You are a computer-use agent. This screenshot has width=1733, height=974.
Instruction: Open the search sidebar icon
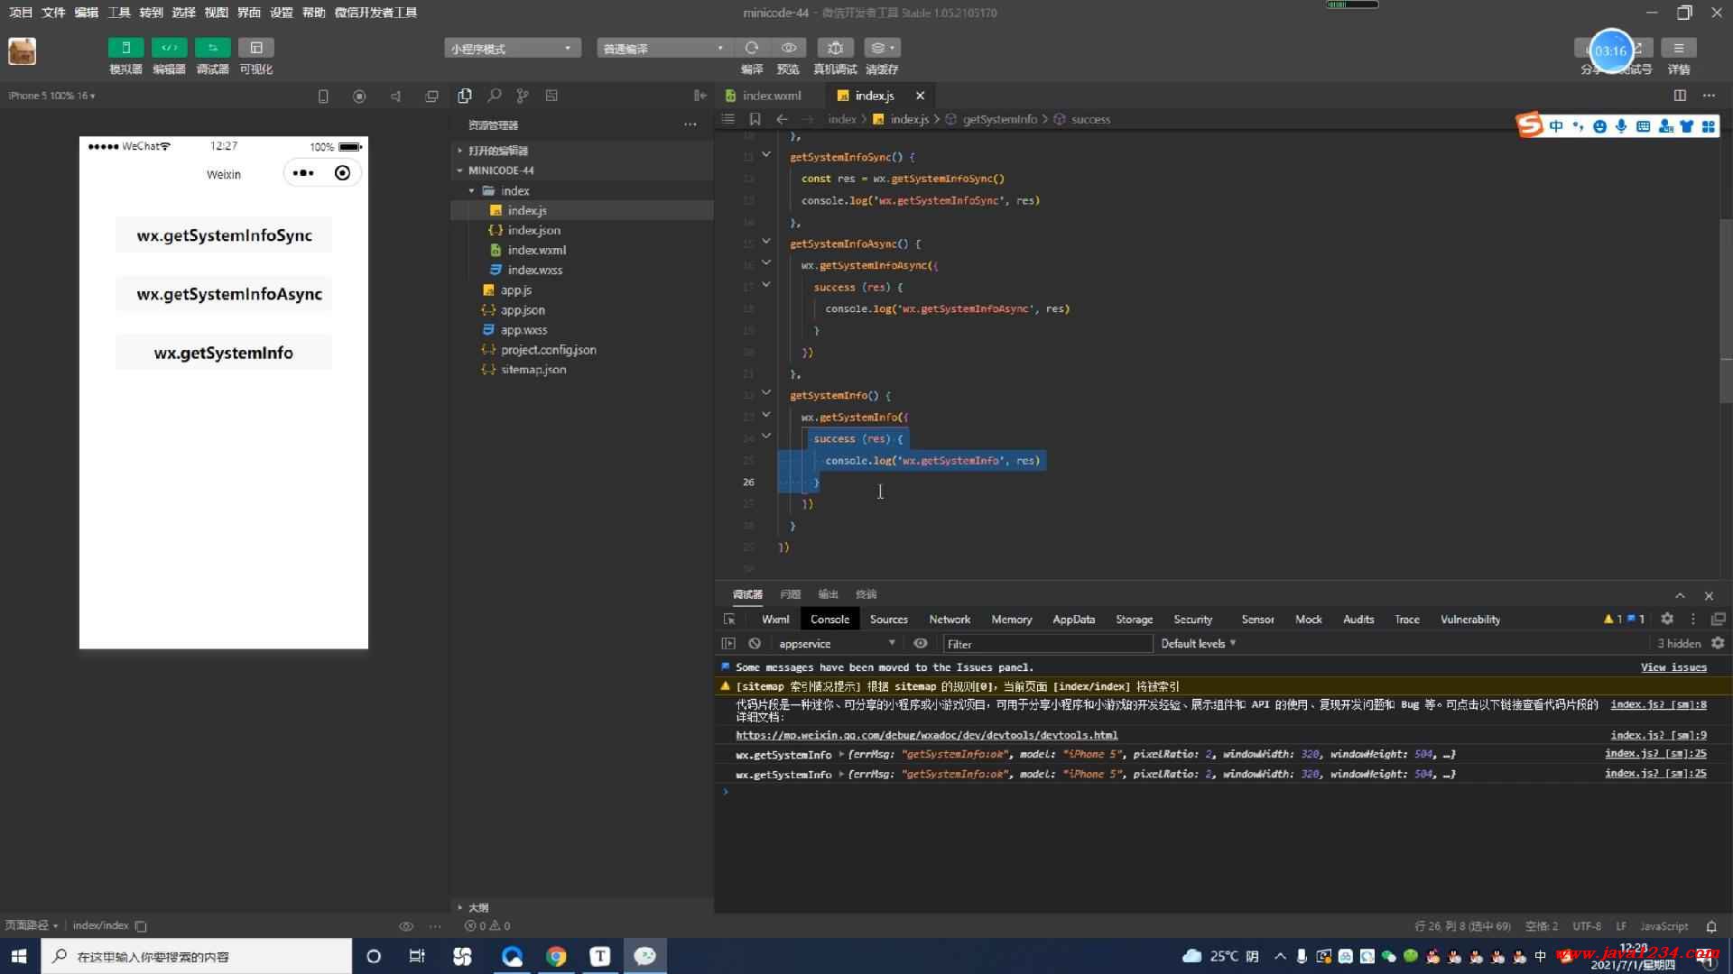pos(495,96)
